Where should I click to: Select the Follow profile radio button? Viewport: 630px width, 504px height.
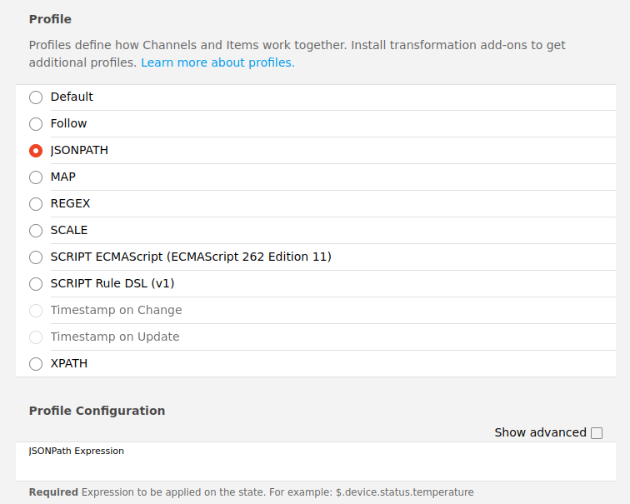pyautogui.click(x=36, y=123)
